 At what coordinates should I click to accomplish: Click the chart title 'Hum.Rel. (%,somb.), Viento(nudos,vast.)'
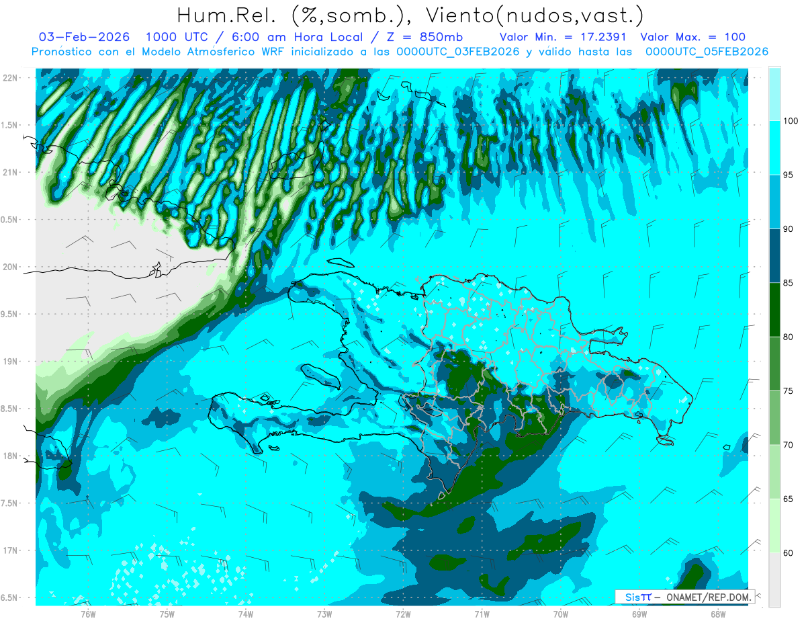click(410, 15)
